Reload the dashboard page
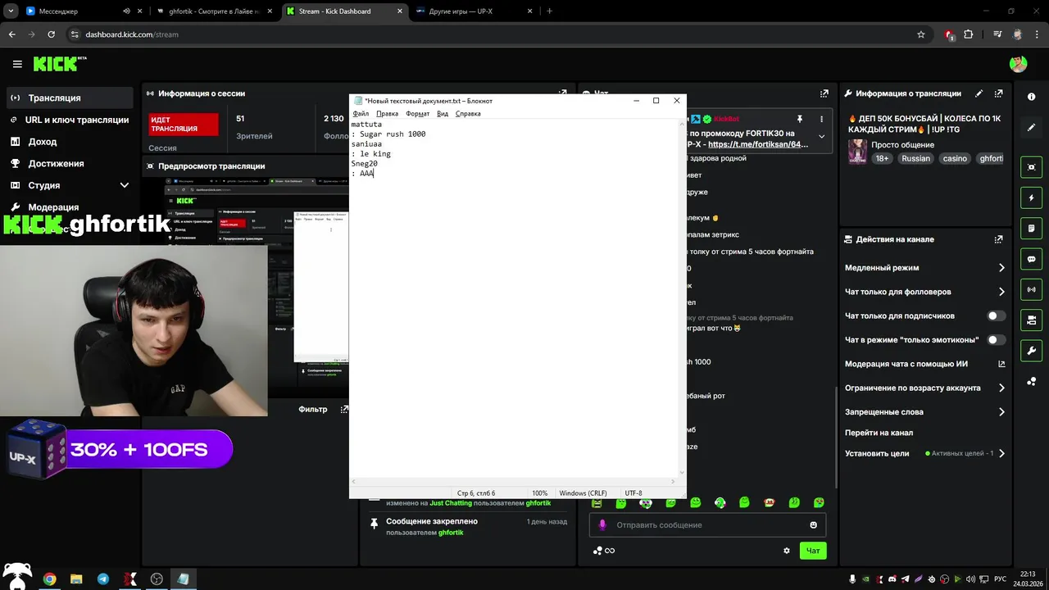Image resolution: width=1049 pixels, height=590 pixels. pos(52,34)
